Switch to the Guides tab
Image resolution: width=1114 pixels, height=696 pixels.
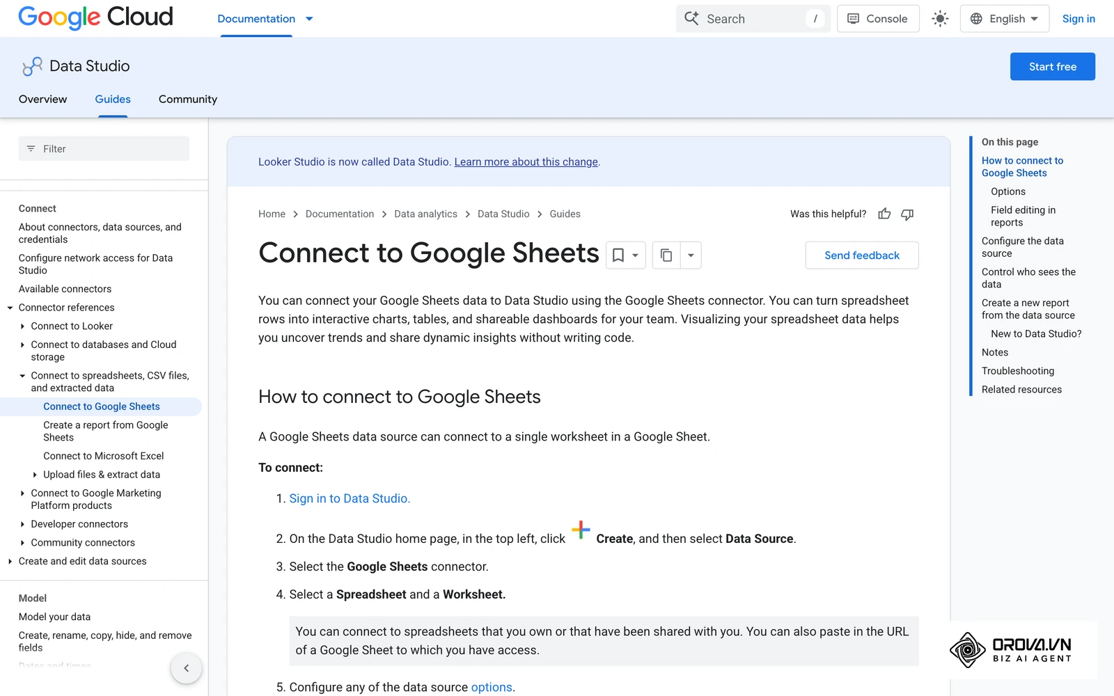(113, 100)
